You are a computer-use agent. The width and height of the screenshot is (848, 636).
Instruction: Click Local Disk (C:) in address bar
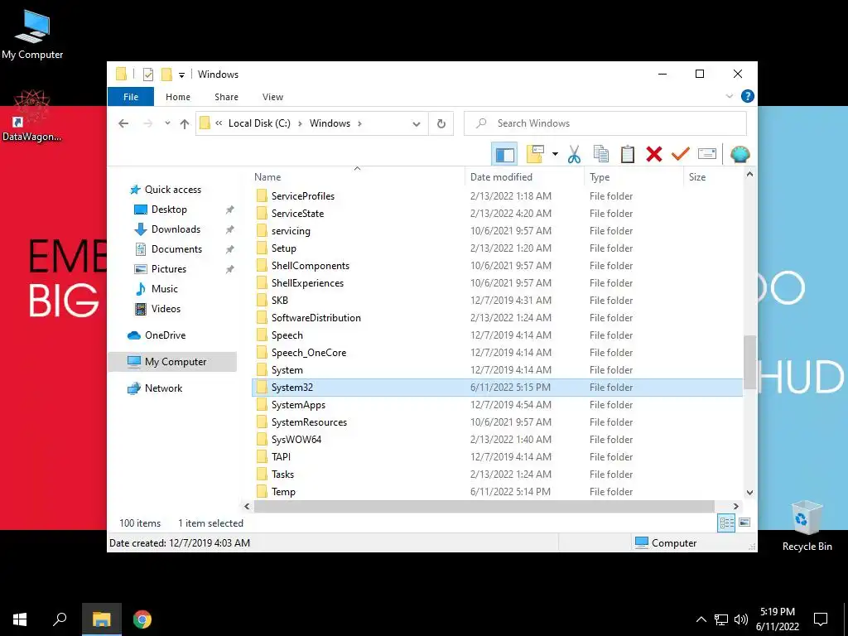pyautogui.click(x=259, y=123)
